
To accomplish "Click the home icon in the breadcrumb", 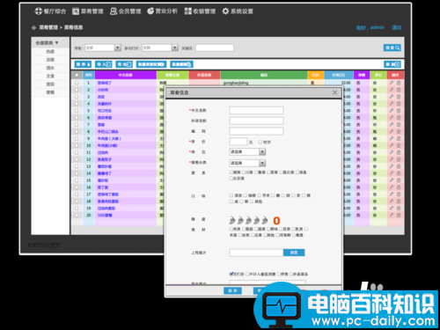I will click(x=33, y=27).
